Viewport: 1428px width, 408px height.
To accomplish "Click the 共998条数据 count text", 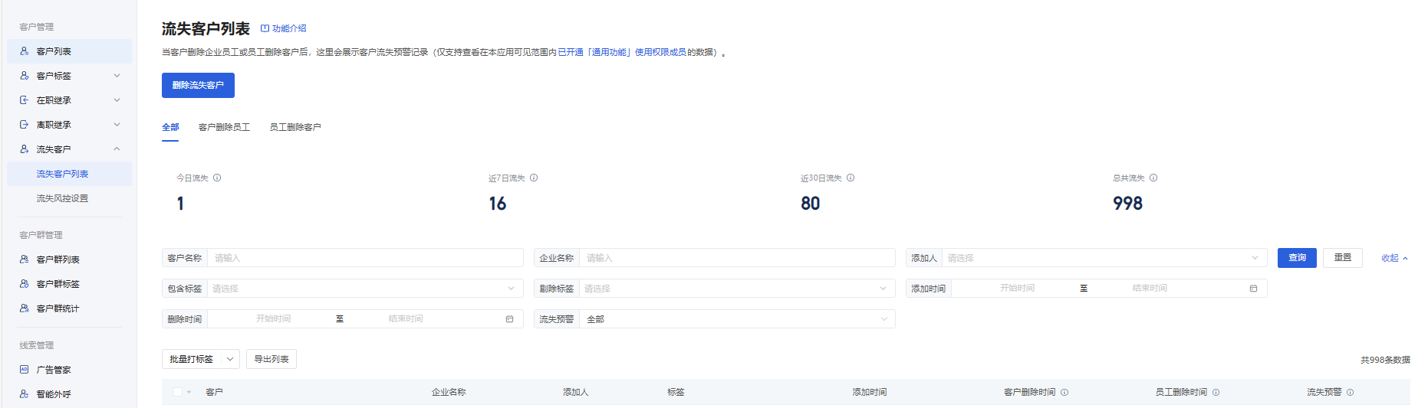I will click(x=1385, y=360).
